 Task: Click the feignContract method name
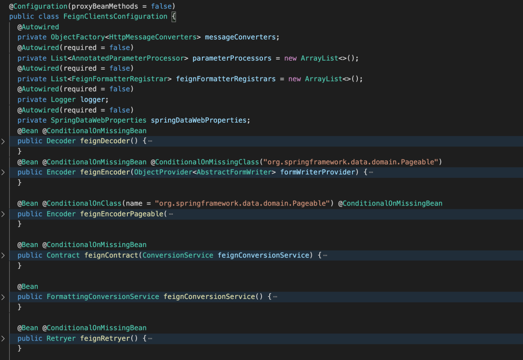[111, 255]
